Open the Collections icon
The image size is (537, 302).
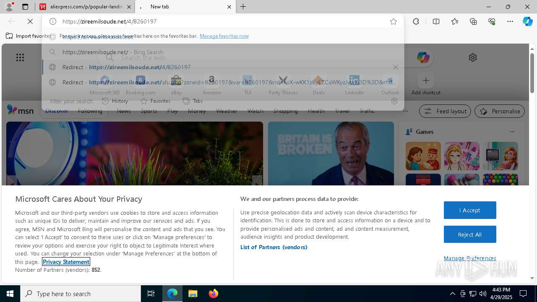click(473, 21)
